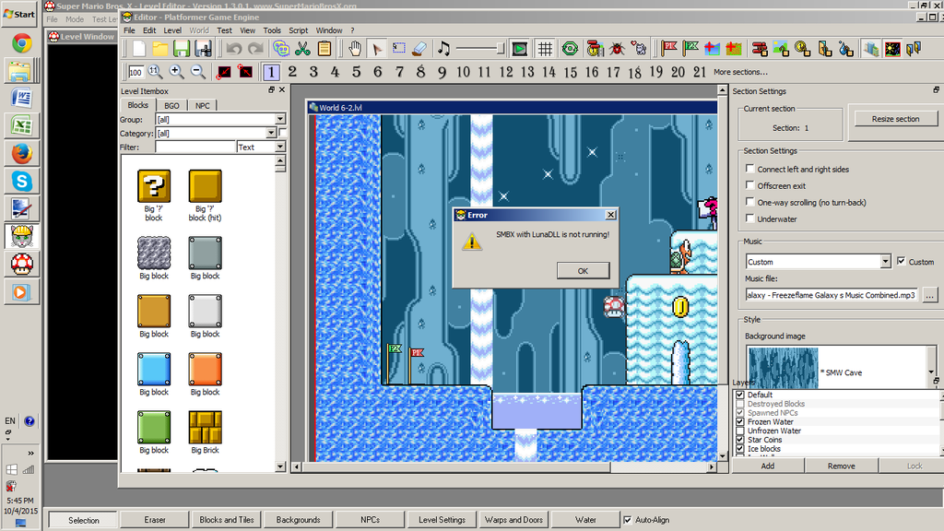Switch to the NPC tab

(202, 105)
